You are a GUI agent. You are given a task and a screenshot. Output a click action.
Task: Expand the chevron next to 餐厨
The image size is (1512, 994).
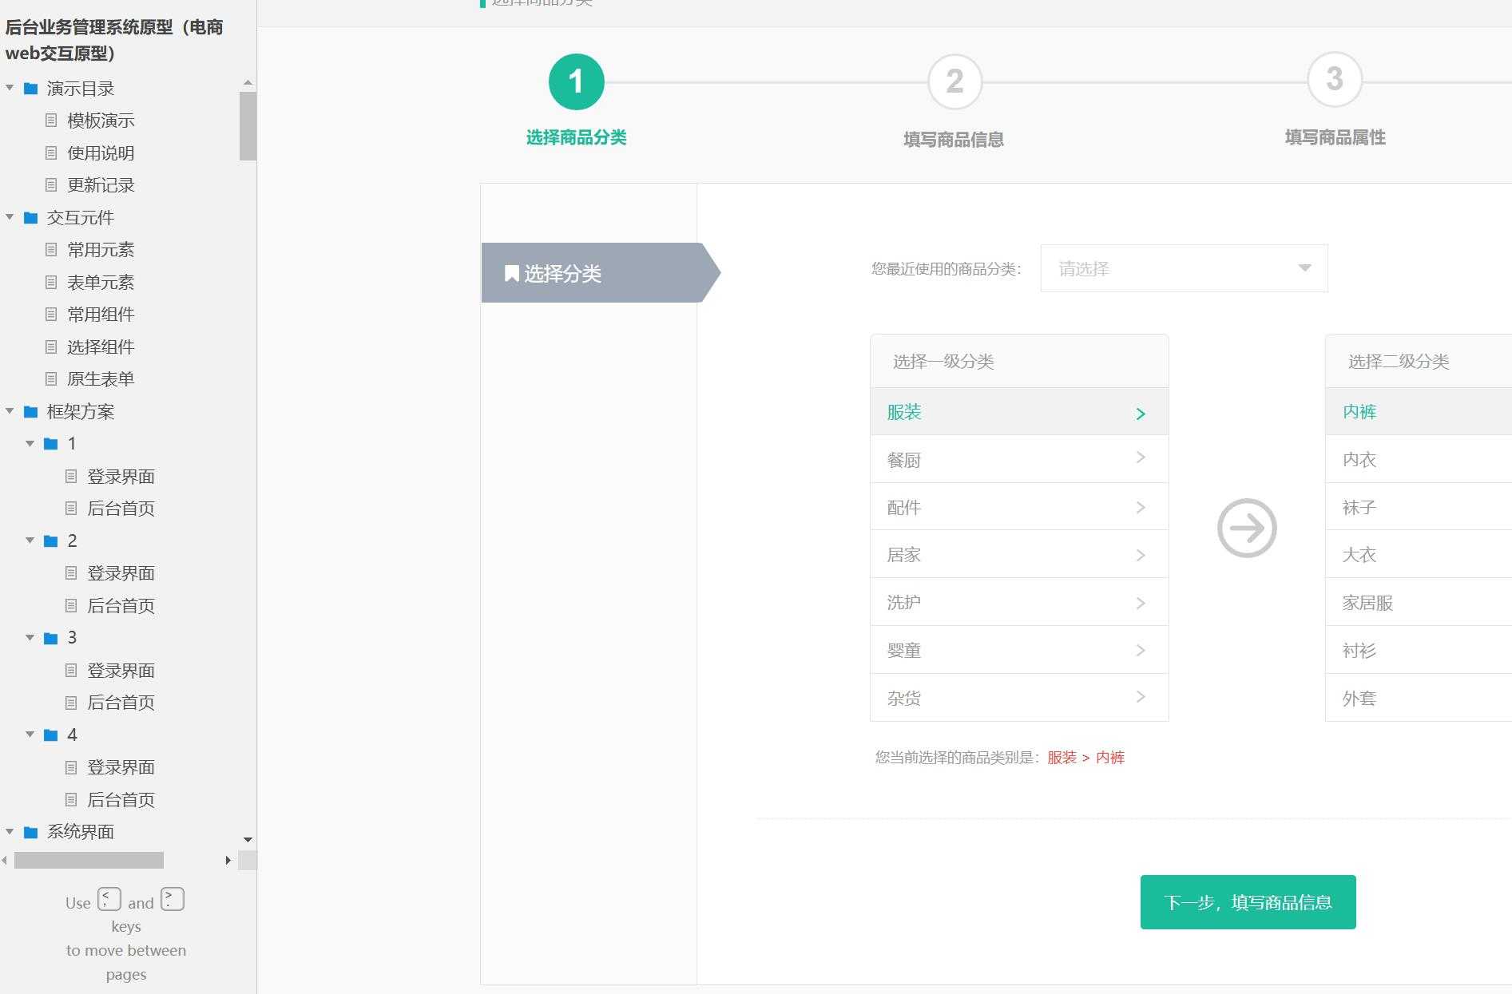tap(1141, 459)
